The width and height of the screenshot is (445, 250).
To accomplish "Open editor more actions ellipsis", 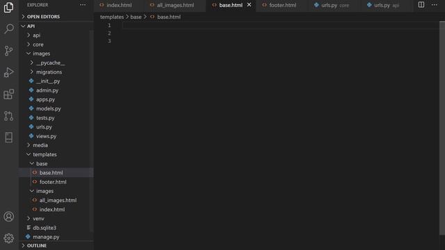I will pyautogui.click(x=434, y=5).
